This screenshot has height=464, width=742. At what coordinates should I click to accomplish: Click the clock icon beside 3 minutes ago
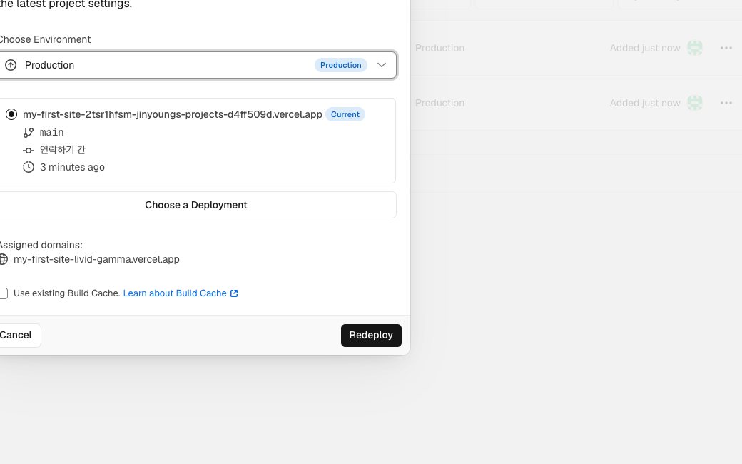pyautogui.click(x=29, y=167)
